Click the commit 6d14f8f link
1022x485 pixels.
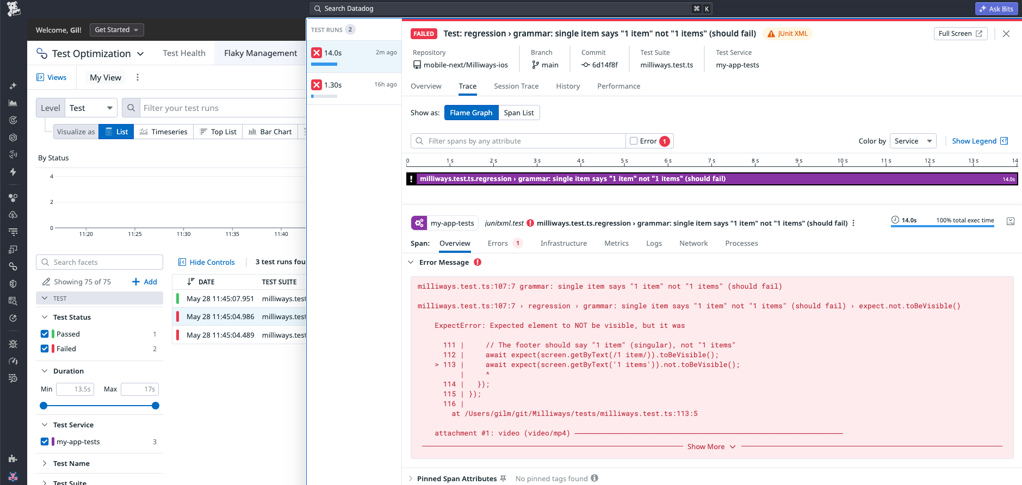[x=600, y=65]
